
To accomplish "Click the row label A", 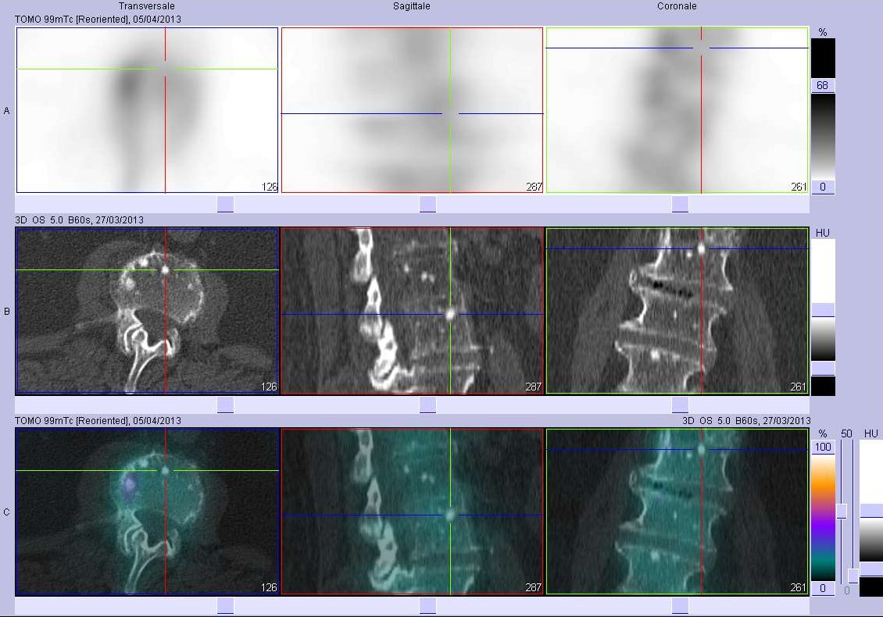I will (x=7, y=111).
